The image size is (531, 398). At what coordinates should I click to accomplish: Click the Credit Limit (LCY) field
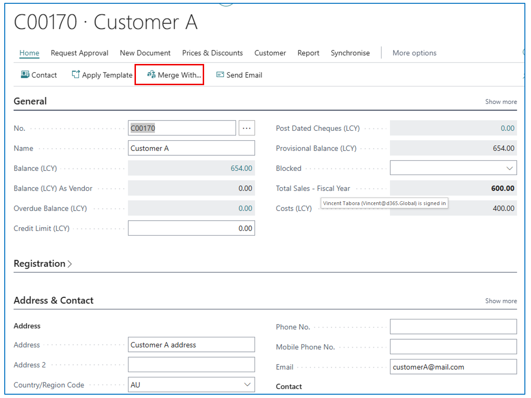coord(191,229)
